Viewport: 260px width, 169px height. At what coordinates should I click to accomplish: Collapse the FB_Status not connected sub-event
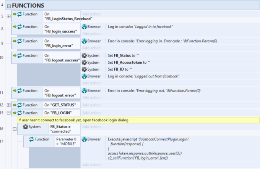click(15, 129)
